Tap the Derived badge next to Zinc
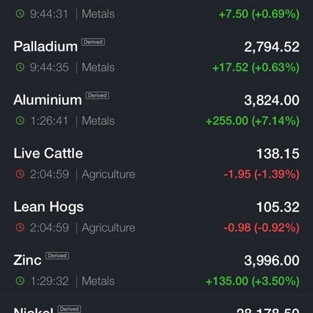The image size is (313, 313). pos(57,256)
